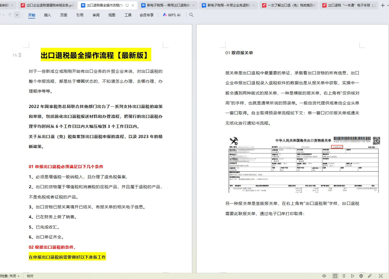Screen dimensions: 389x279
Task: Activate the ink annotation pen icon
Action: pos(370,276)
